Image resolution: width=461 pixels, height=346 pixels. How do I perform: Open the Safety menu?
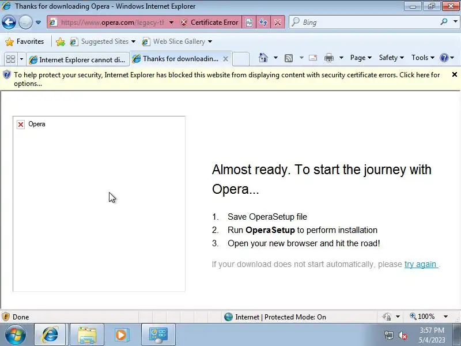(391, 58)
